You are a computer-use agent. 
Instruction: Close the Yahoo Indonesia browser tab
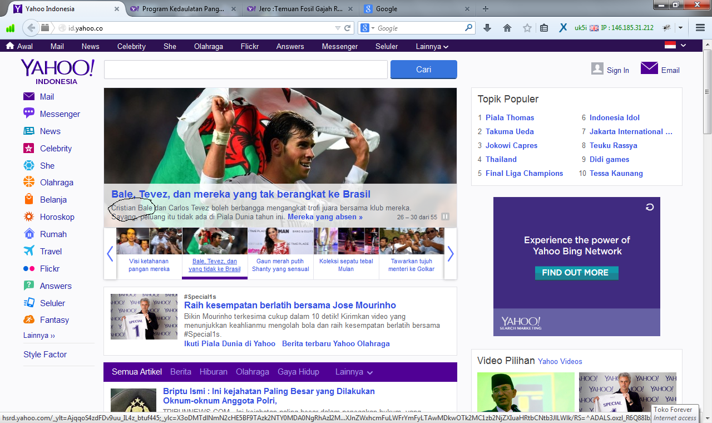tap(117, 9)
